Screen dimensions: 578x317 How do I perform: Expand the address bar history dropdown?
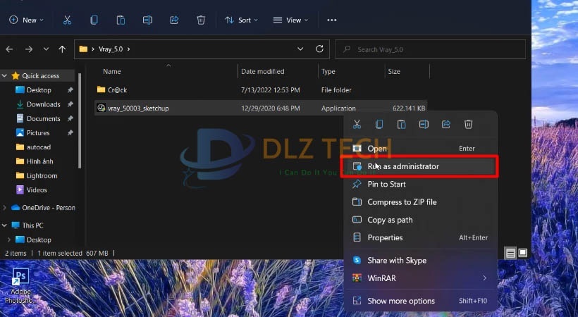coord(300,49)
